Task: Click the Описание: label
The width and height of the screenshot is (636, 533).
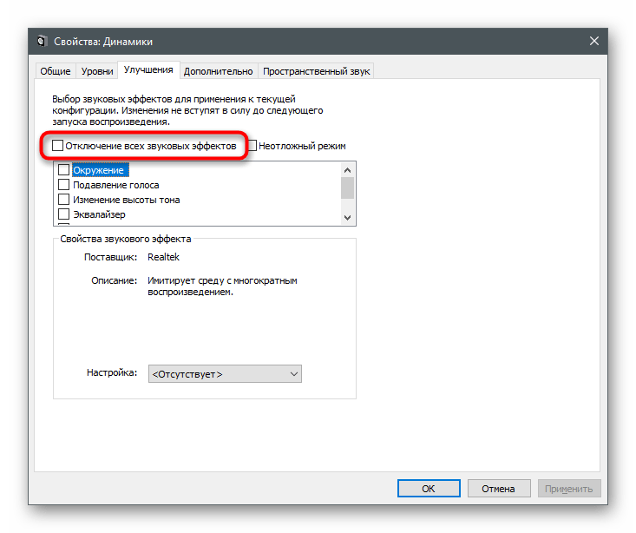Action: click(114, 280)
